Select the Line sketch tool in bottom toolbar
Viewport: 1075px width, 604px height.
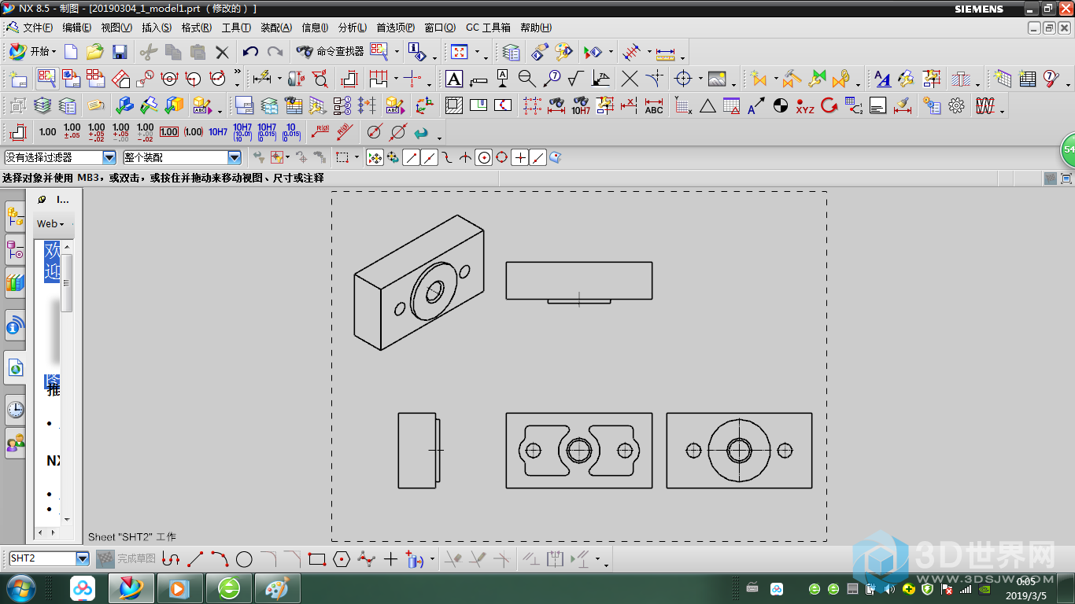point(195,559)
